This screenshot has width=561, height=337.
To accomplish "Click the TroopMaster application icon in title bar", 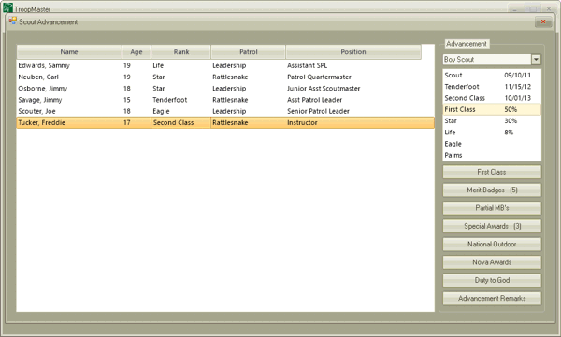I will pyautogui.click(x=7, y=7).
